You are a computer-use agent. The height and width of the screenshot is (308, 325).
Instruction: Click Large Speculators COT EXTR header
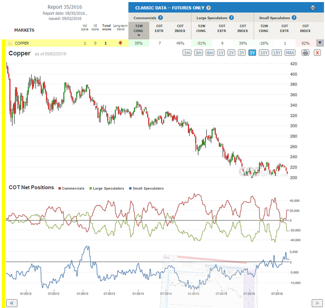tap(222, 28)
